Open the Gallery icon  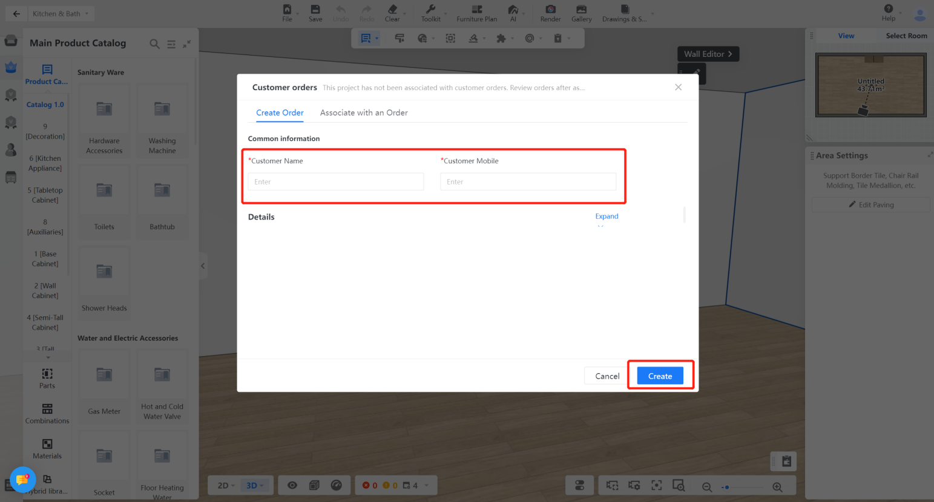[x=581, y=12]
